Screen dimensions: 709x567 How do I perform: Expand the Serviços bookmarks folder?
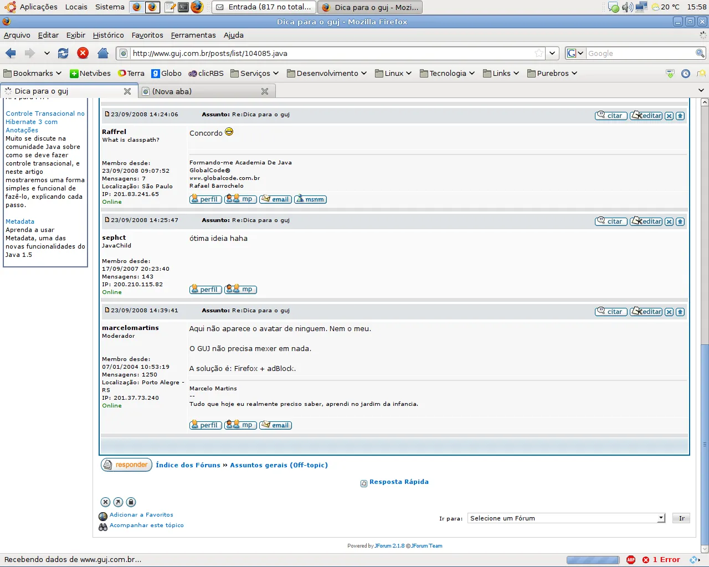[255, 73]
